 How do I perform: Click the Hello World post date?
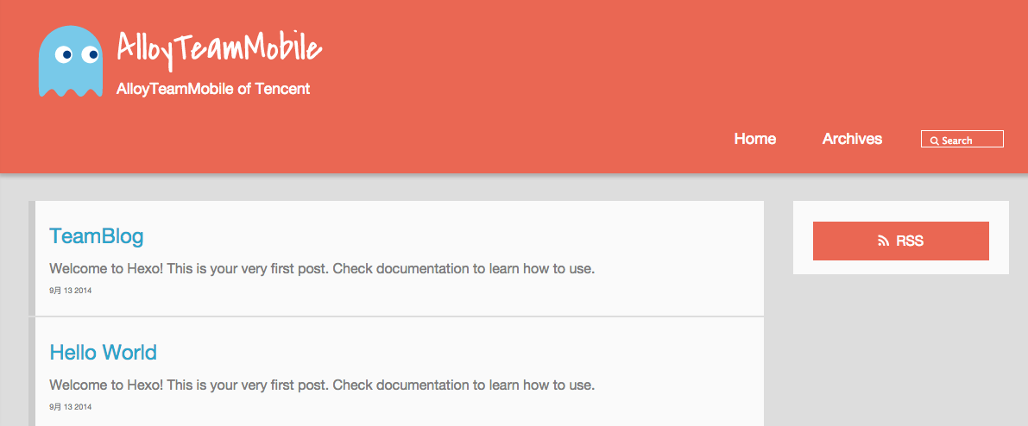click(x=70, y=406)
